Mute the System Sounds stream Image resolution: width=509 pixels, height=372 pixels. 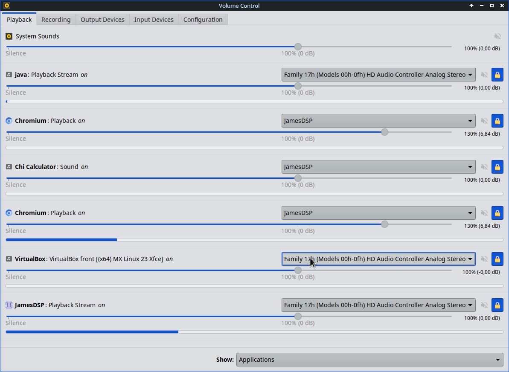coord(497,36)
